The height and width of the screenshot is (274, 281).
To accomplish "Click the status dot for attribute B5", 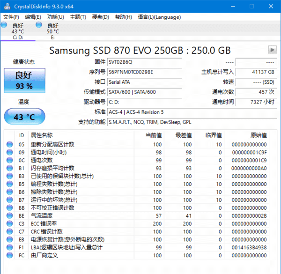I will 10,184.
